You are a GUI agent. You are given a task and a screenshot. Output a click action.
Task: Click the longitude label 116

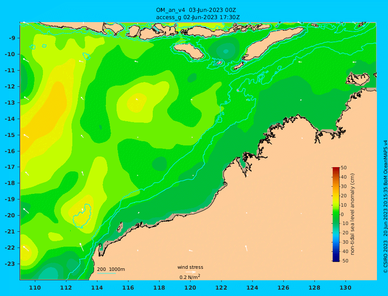(128, 287)
